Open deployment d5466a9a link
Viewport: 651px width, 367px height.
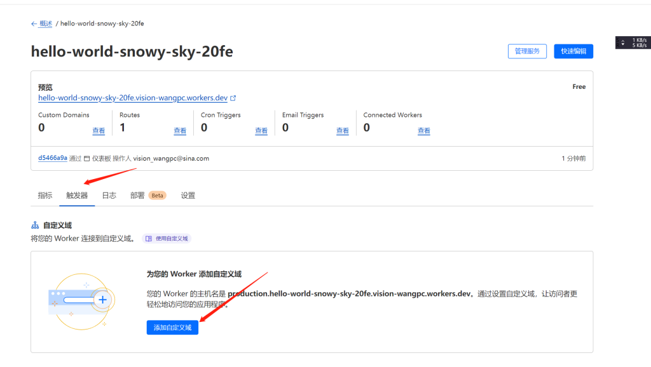coord(53,158)
